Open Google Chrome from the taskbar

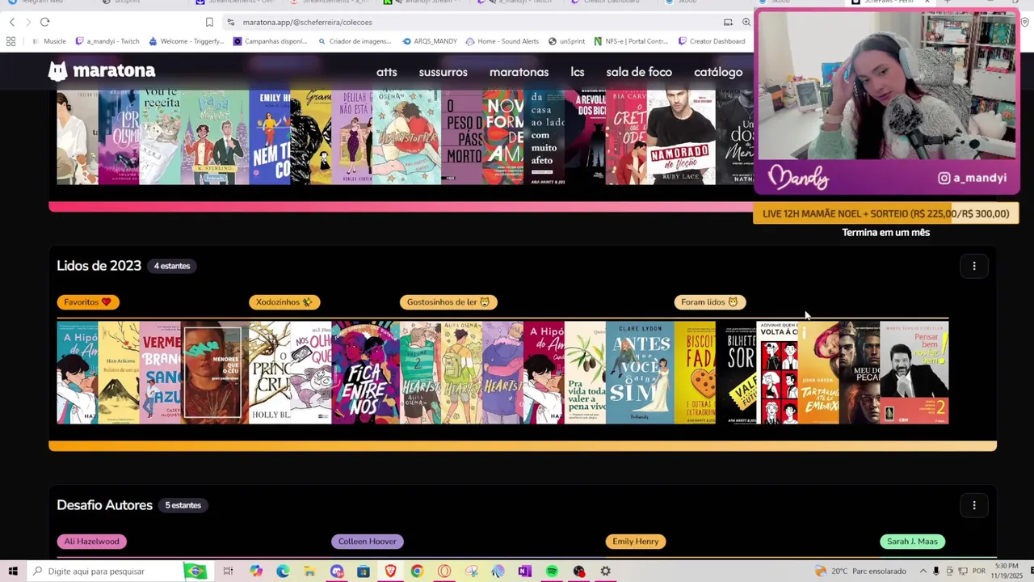point(417,571)
